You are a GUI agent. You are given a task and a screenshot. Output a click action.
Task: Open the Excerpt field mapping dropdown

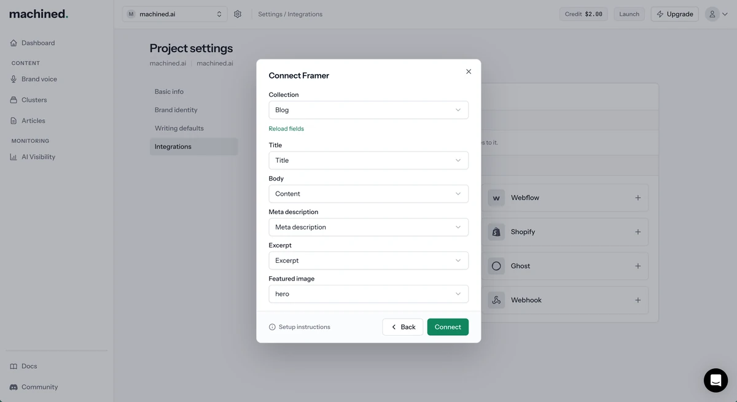(368, 260)
